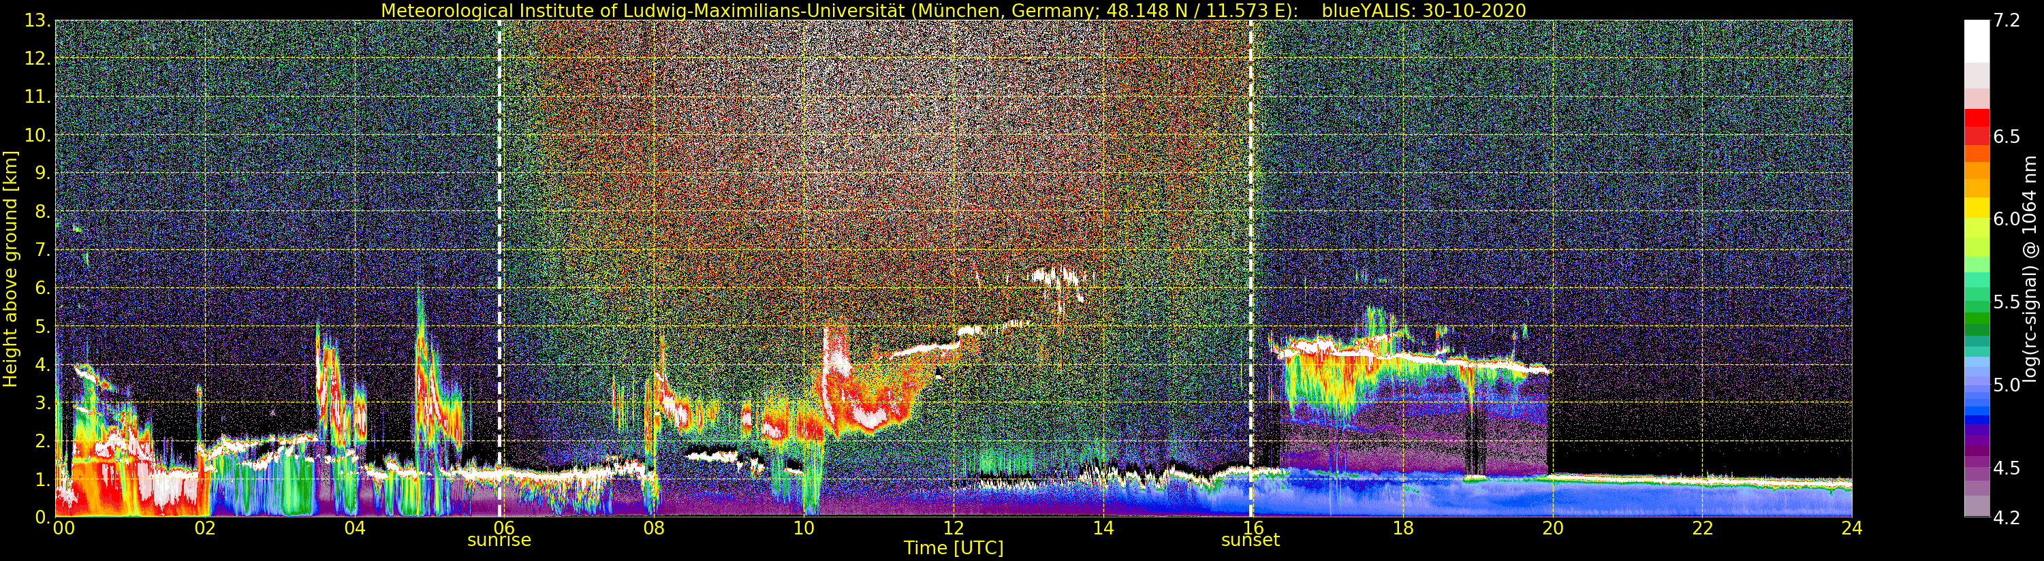Click the height axis tick '12.' on the left
This screenshot has height=561, width=2044.
[x=38, y=59]
